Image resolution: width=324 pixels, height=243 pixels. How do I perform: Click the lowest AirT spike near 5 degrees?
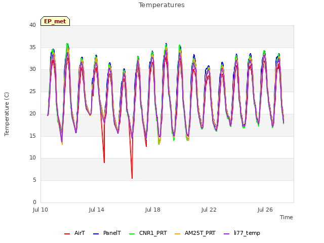coord(132,178)
